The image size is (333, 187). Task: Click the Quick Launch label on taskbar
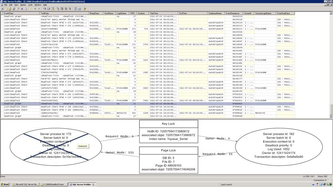click(226, 185)
